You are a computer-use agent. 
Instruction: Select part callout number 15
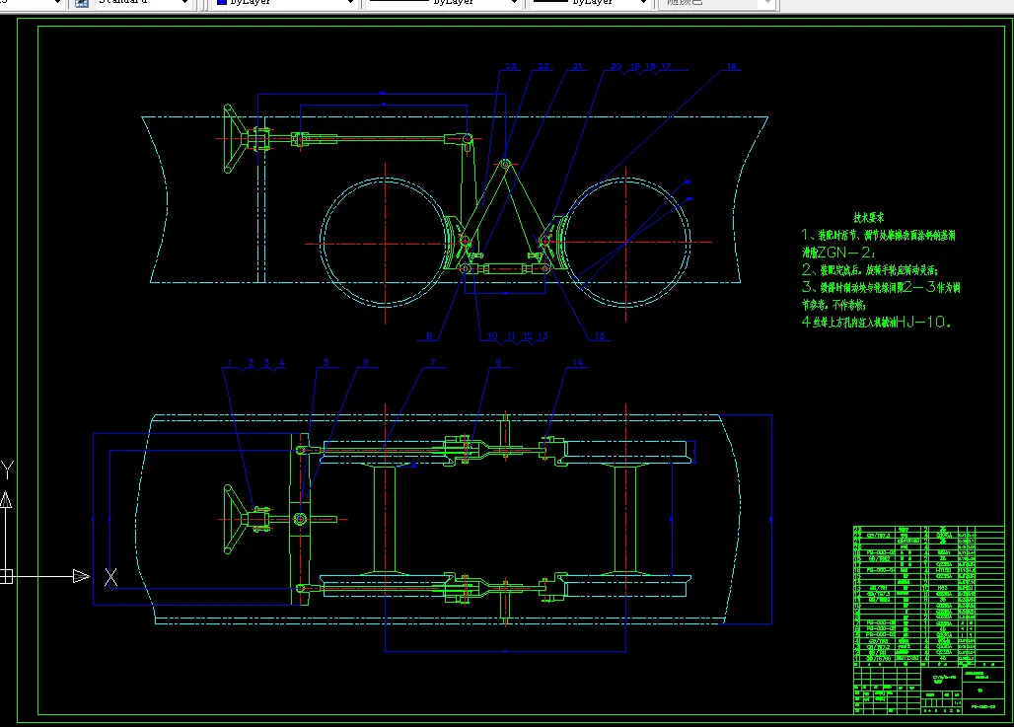[600, 335]
